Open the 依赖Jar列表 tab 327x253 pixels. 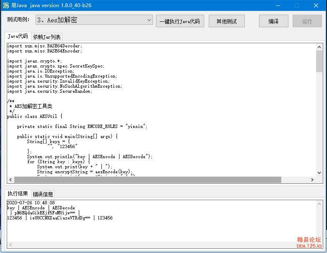coord(47,37)
